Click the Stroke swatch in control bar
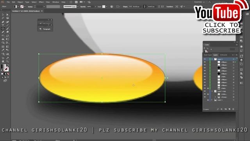Image resolution: width=250 pixels, height=141 pixels. click(22, 7)
